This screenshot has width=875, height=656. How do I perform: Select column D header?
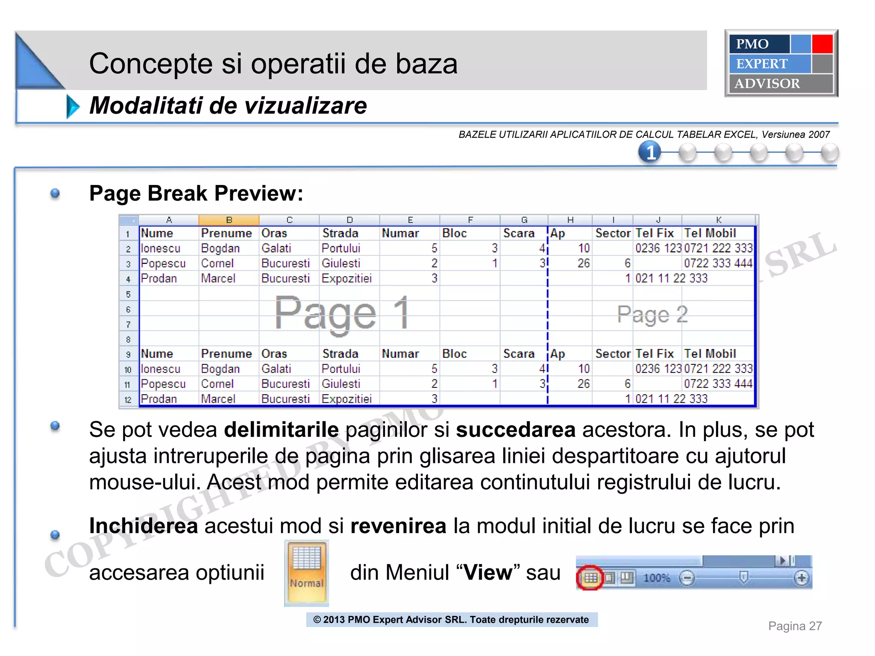[x=349, y=220]
